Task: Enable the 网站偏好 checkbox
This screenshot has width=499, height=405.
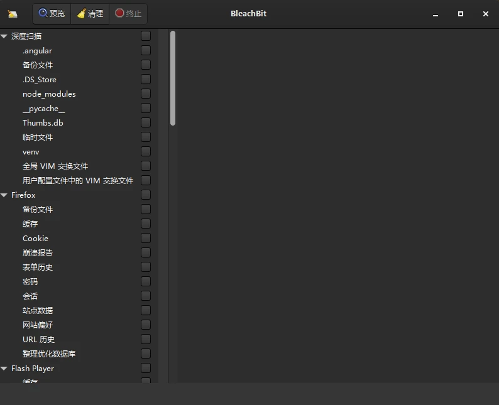Action: pyautogui.click(x=146, y=325)
